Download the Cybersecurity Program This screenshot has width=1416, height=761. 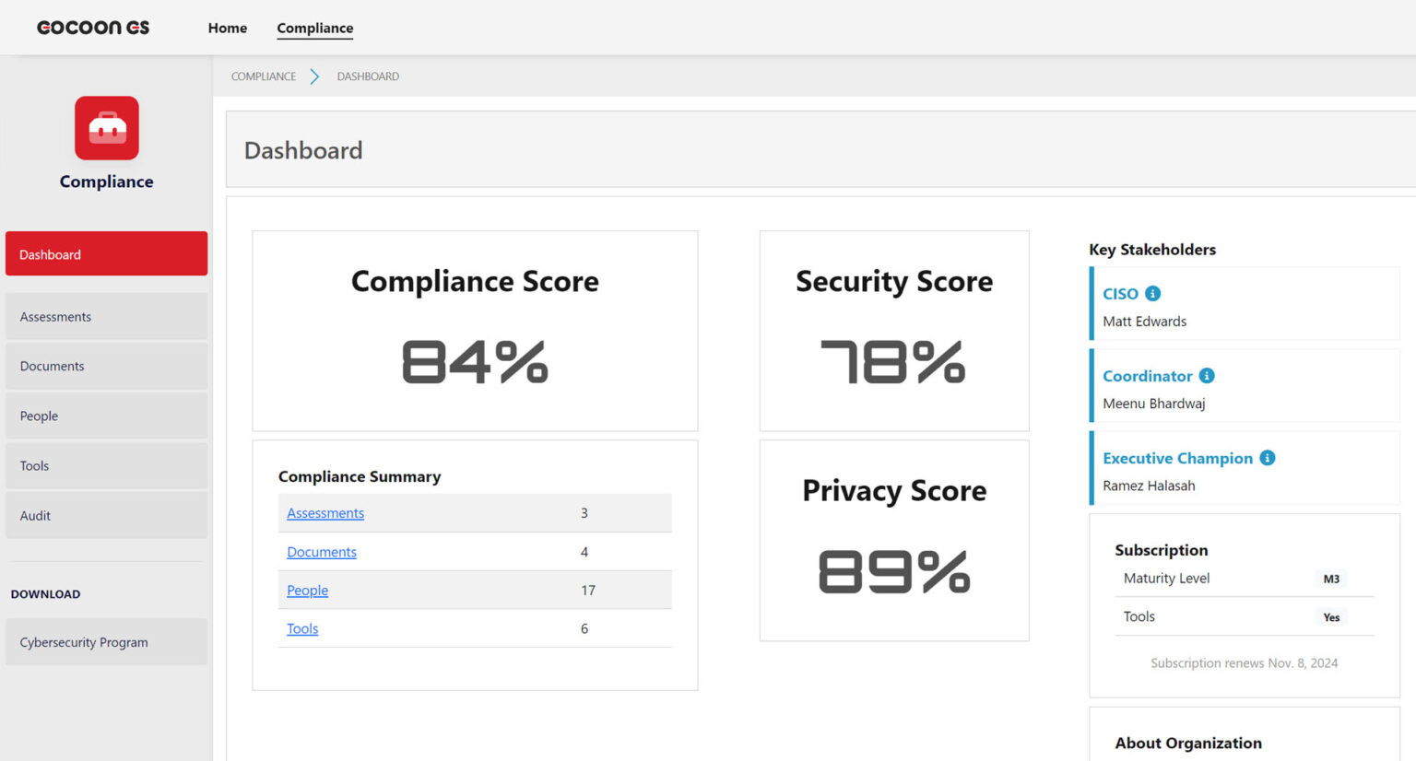click(x=106, y=642)
